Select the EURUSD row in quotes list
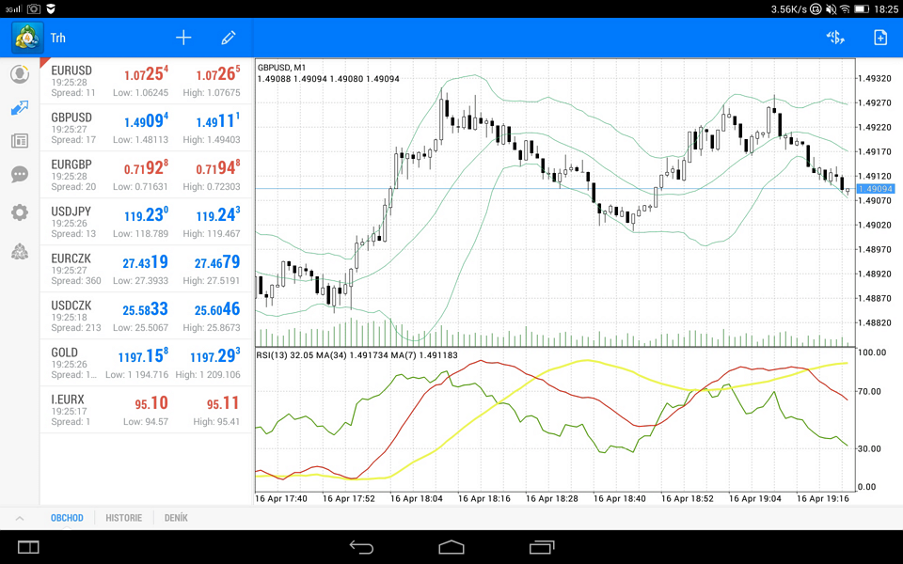The height and width of the screenshot is (564, 903). [146, 81]
